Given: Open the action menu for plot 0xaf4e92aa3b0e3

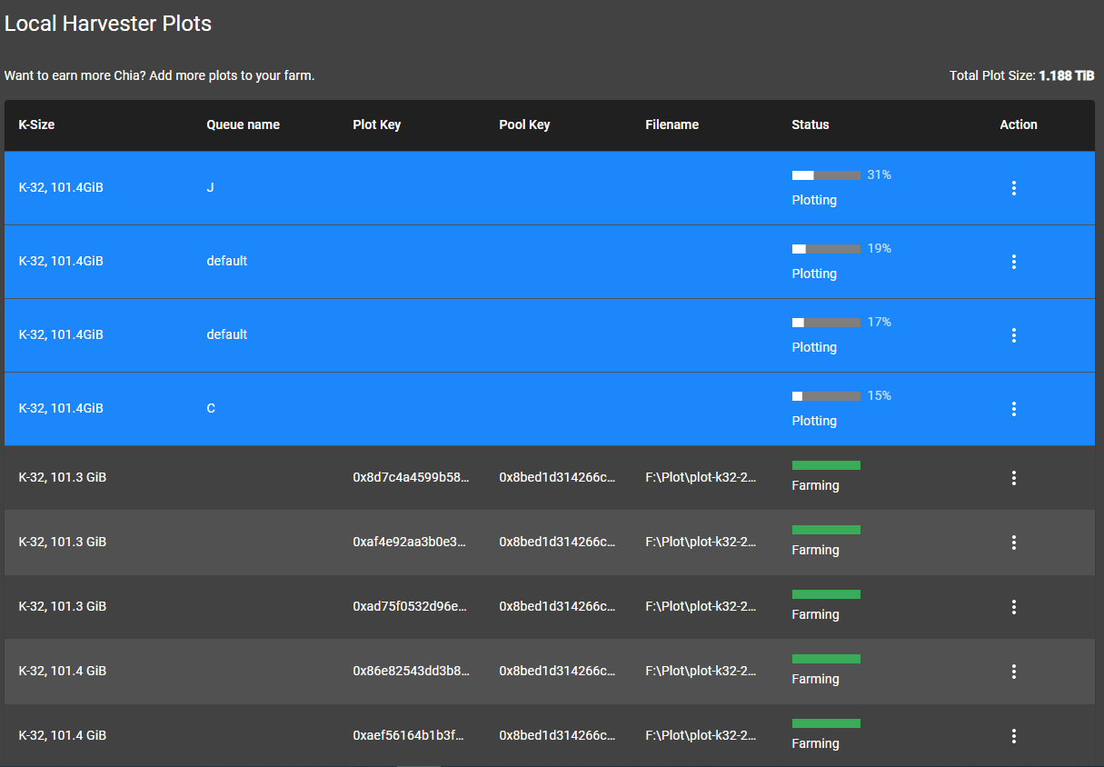Looking at the screenshot, I should pyautogui.click(x=1014, y=543).
